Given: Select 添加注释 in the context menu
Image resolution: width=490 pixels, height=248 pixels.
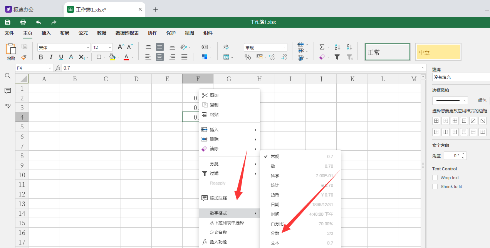Looking at the screenshot, I should [230, 198].
